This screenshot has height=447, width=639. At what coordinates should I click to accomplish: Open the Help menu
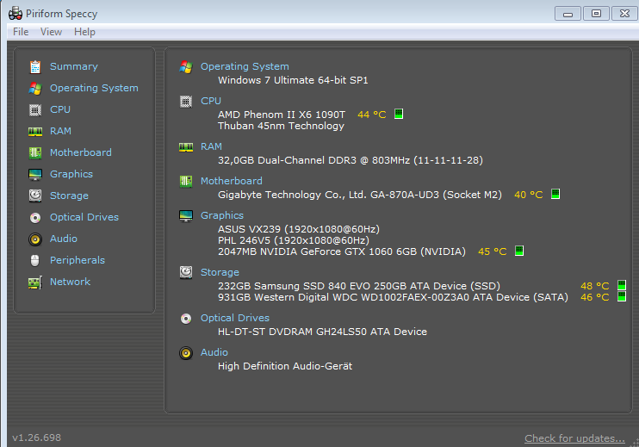tap(84, 32)
